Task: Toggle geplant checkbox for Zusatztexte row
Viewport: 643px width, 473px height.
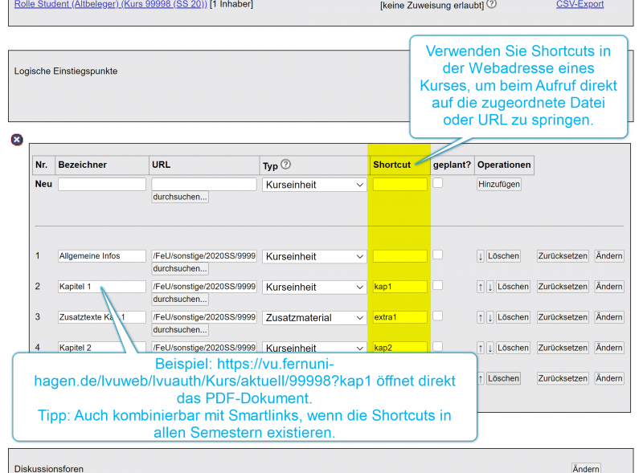Action: (438, 316)
